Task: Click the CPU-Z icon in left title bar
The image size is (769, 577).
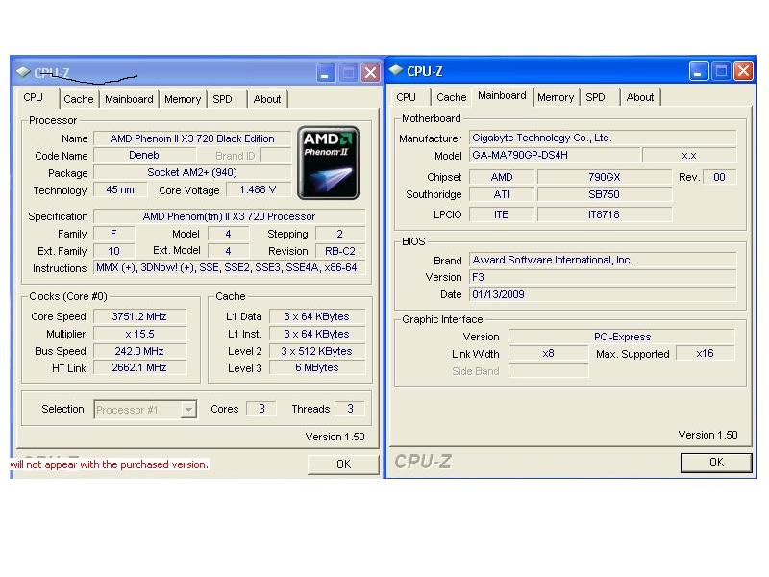Action: pyautogui.click(x=23, y=72)
